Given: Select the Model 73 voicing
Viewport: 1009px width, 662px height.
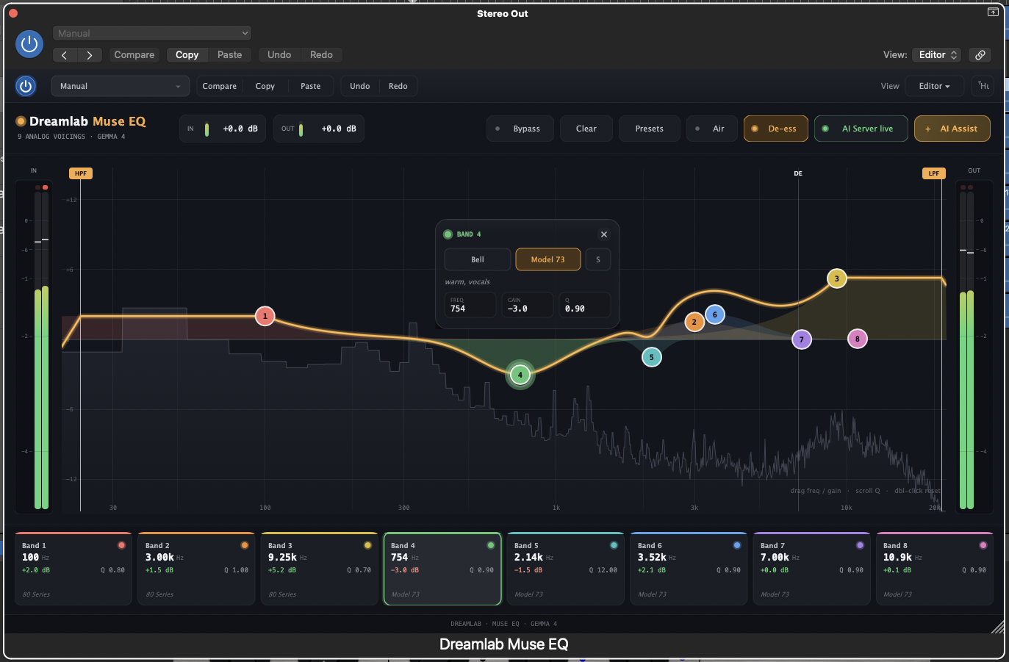Looking at the screenshot, I should tap(548, 259).
